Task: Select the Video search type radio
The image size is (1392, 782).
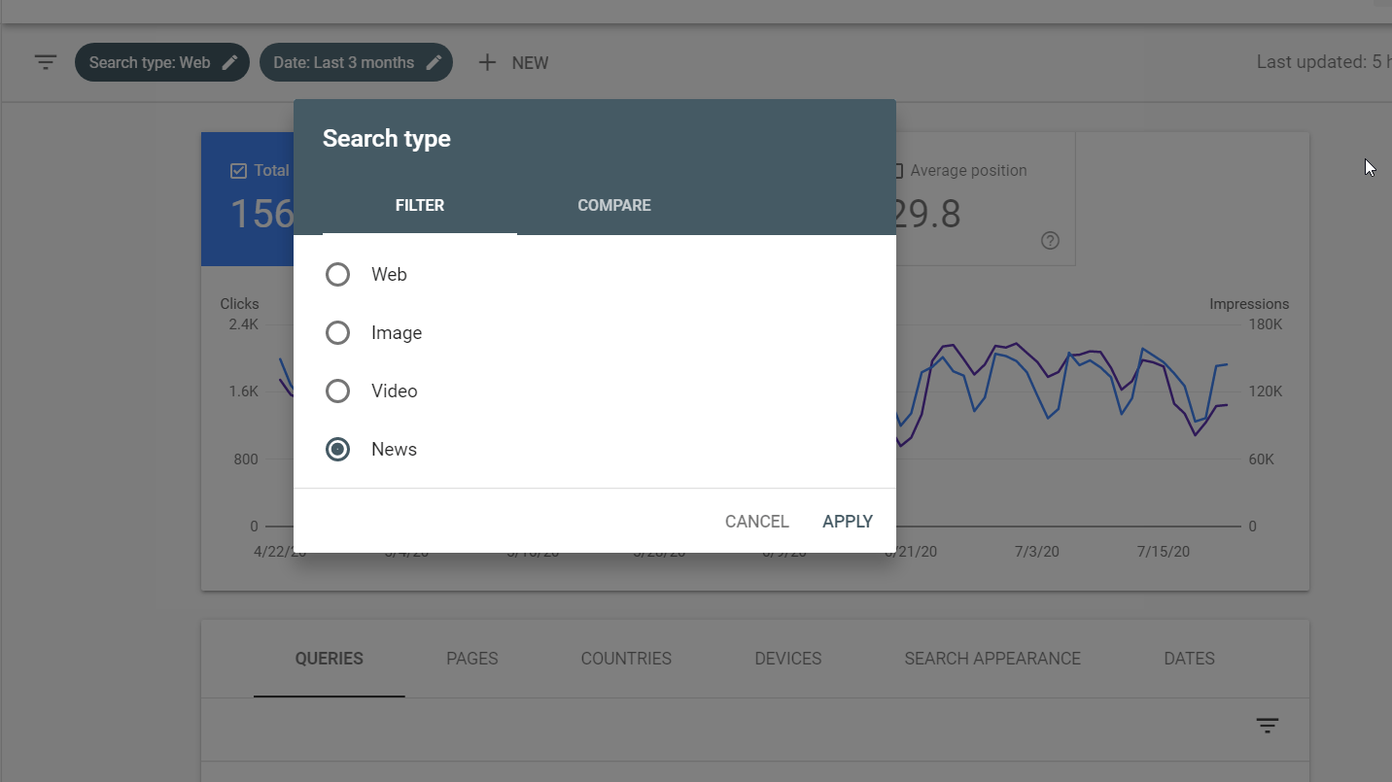Action: point(337,391)
